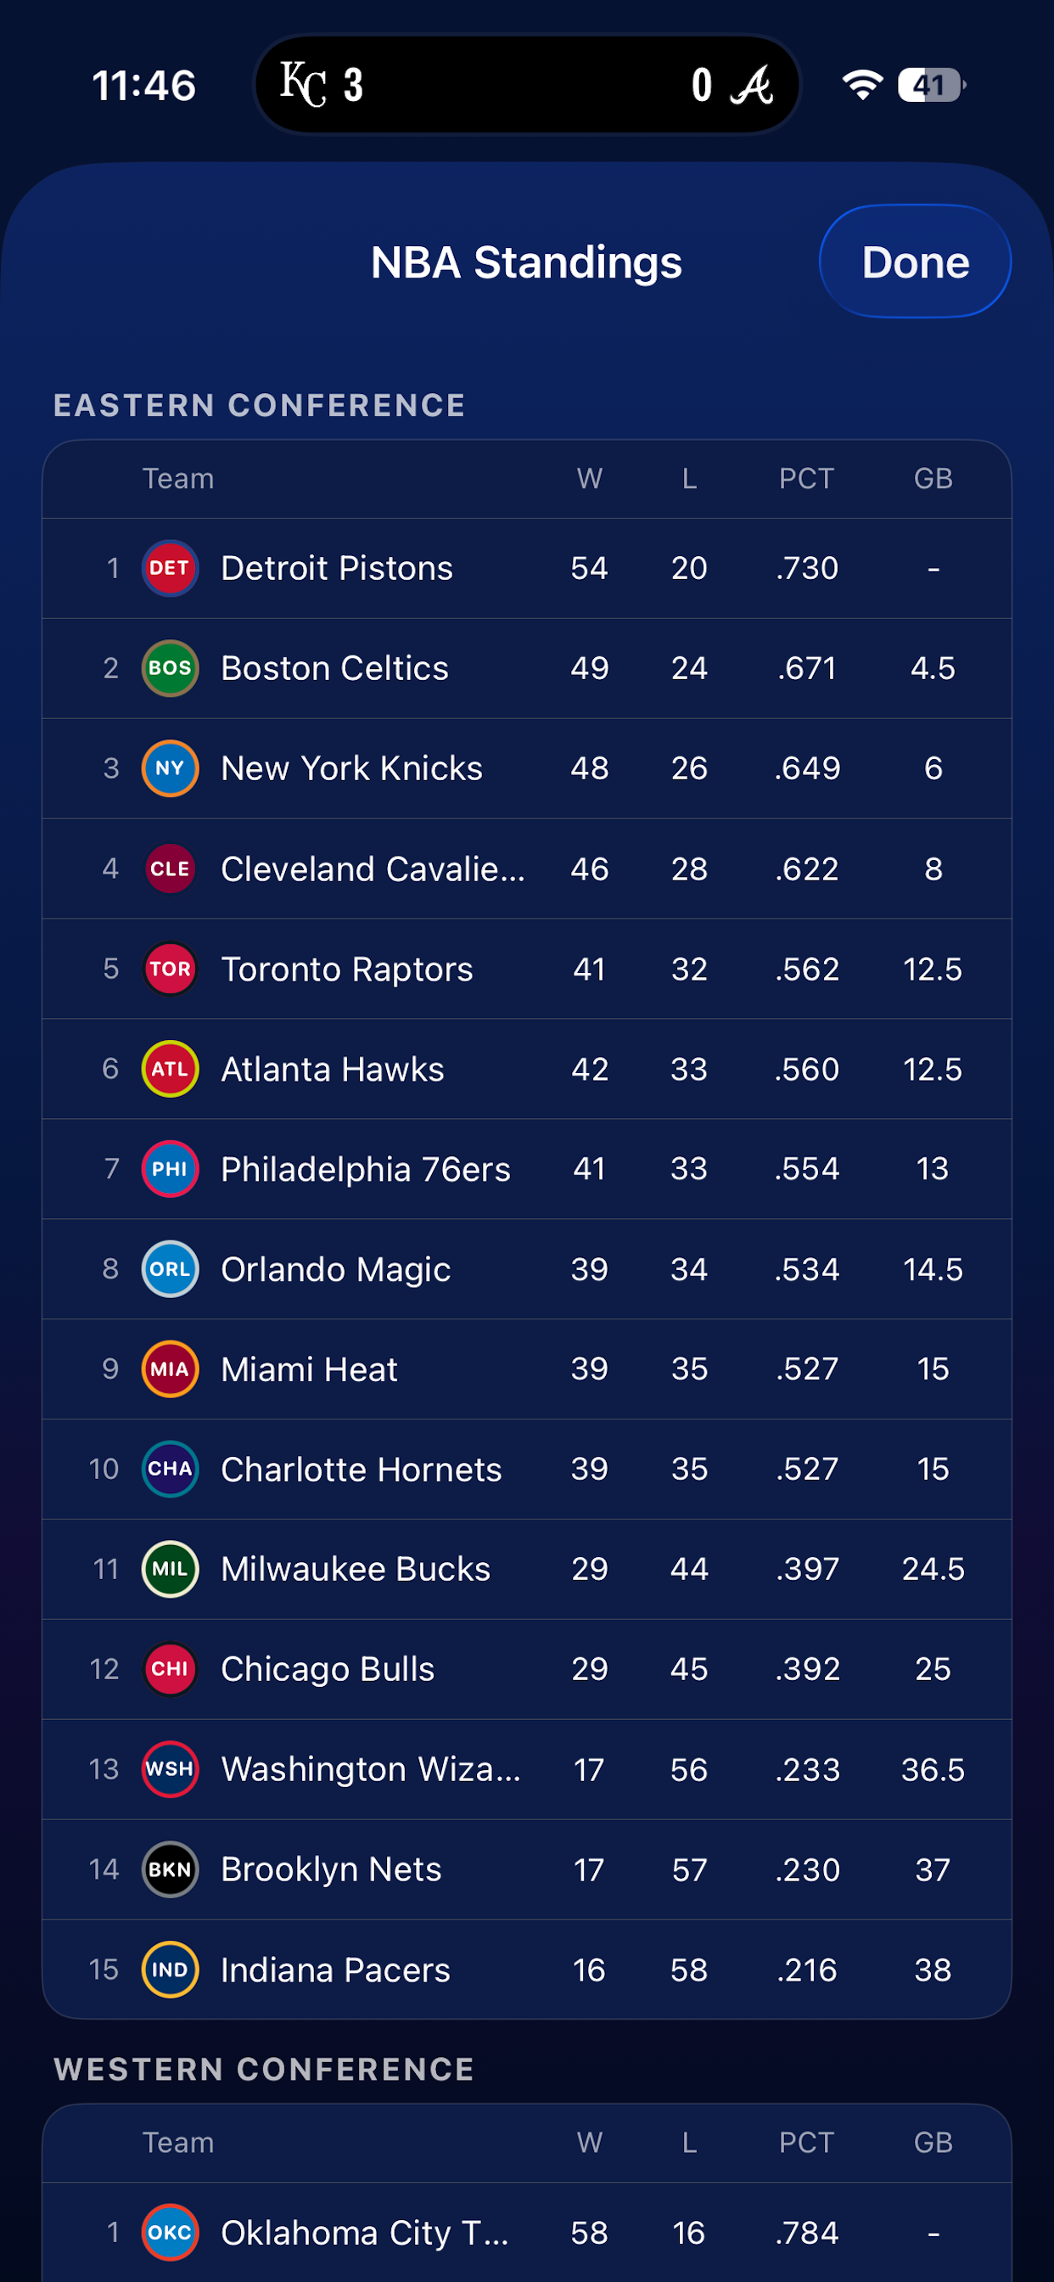1054x2282 pixels.
Task: Tap the Atlanta Hawks ATL badge
Action: (x=169, y=1068)
